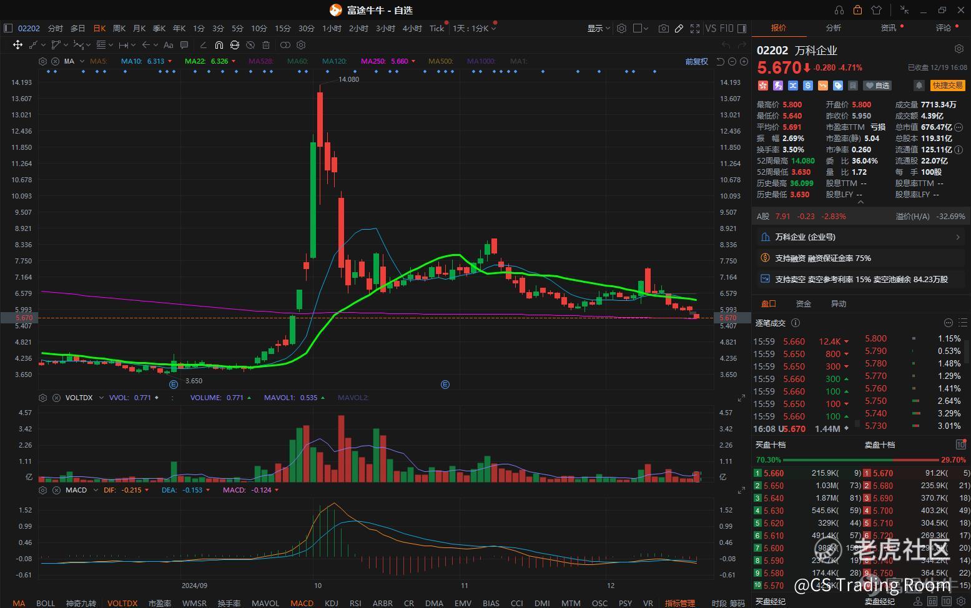971x608 pixels.
Task: Click the 指标管理 indicator management button
Action: [x=679, y=603]
